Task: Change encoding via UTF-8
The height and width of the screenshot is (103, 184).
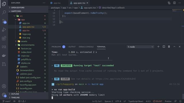Action: tap(118, 101)
